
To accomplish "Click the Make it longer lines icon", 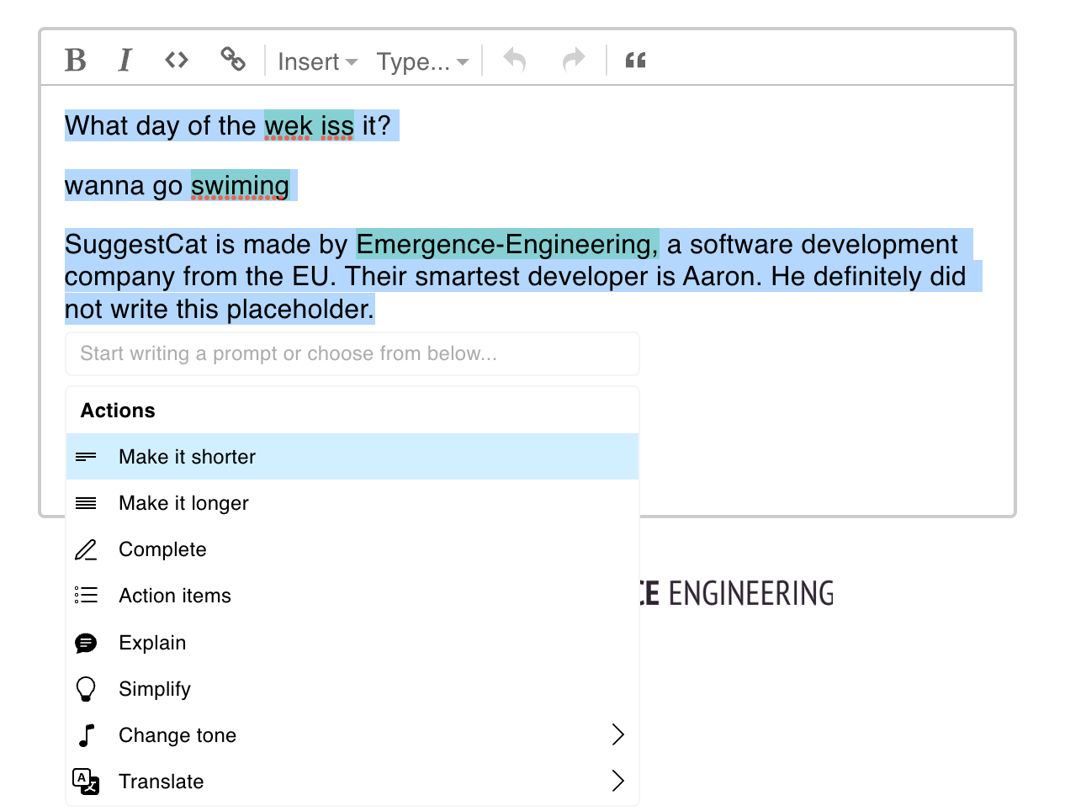I will click(x=86, y=503).
